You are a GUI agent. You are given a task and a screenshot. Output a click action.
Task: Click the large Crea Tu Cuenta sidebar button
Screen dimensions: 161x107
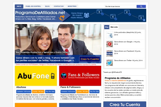click(125, 104)
